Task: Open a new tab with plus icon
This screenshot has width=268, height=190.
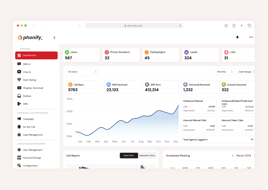Action: tap(242, 25)
